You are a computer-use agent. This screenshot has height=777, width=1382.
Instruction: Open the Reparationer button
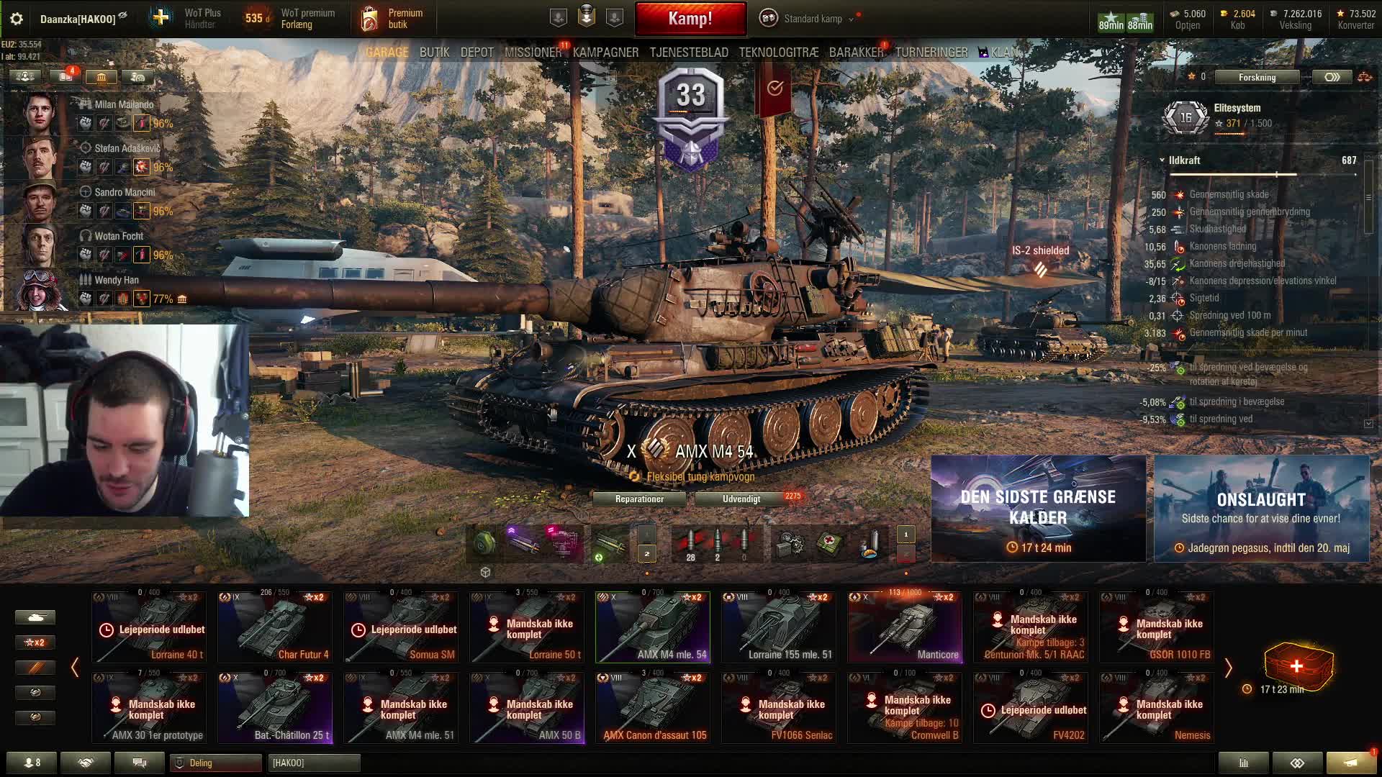tap(639, 499)
